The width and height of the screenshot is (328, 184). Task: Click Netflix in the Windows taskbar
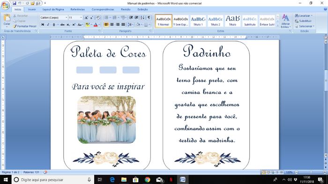171,180
